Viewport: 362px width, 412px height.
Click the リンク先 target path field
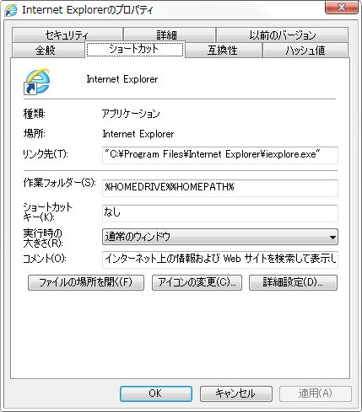click(220, 155)
